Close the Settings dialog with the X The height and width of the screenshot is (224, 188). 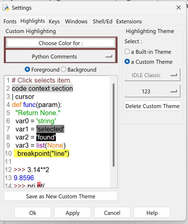[x=179, y=8]
